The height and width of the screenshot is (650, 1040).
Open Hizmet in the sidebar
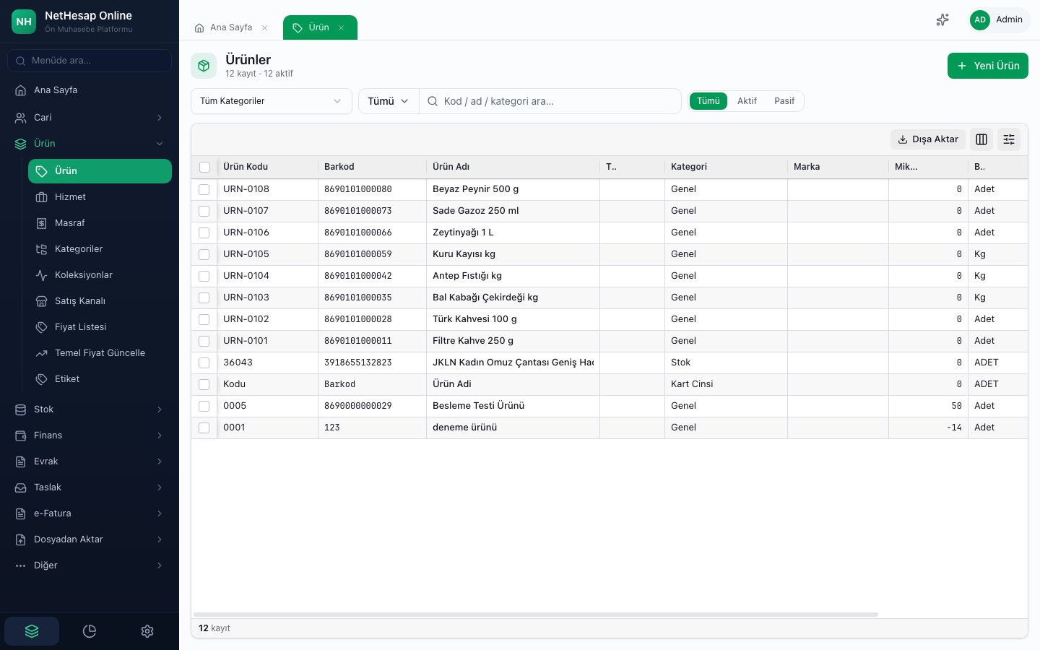100,197
